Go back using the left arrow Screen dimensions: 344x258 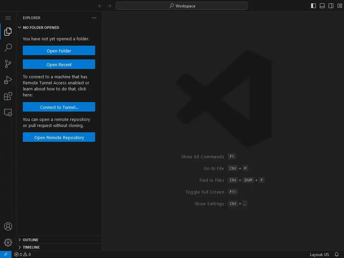click(100, 6)
